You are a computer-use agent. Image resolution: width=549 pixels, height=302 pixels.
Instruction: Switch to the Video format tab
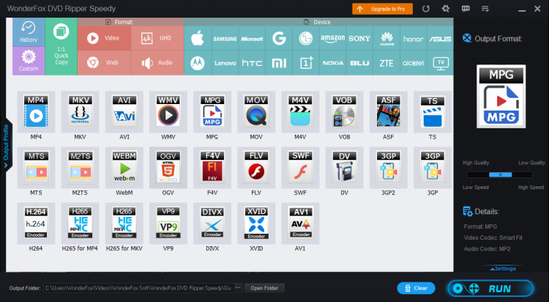tap(104, 38)
